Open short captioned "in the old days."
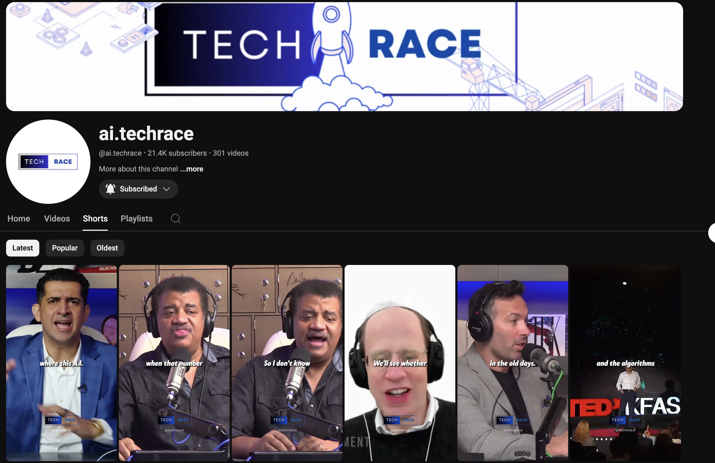The width and height of the screenshot is (715, 463). pyautogui.click(x=513, y=363)
